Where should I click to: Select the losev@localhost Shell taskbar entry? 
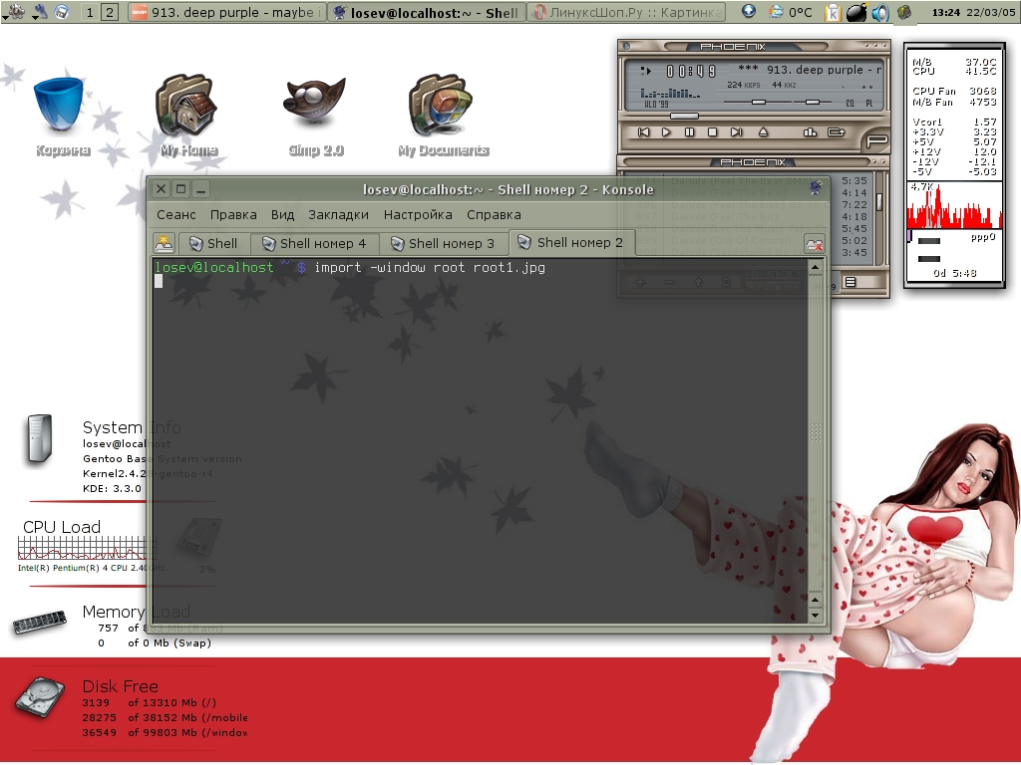tap(426, 12)
